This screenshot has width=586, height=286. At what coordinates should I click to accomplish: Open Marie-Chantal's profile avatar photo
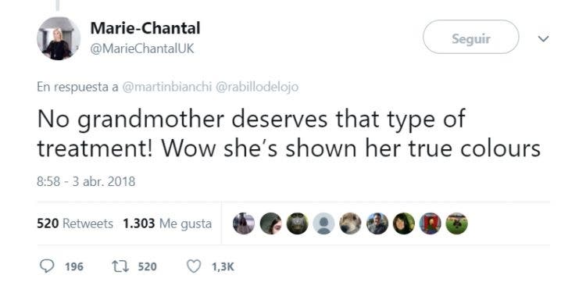(59, 38)
